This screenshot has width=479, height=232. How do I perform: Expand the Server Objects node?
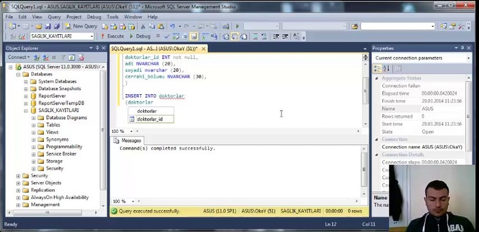point(18,183)
